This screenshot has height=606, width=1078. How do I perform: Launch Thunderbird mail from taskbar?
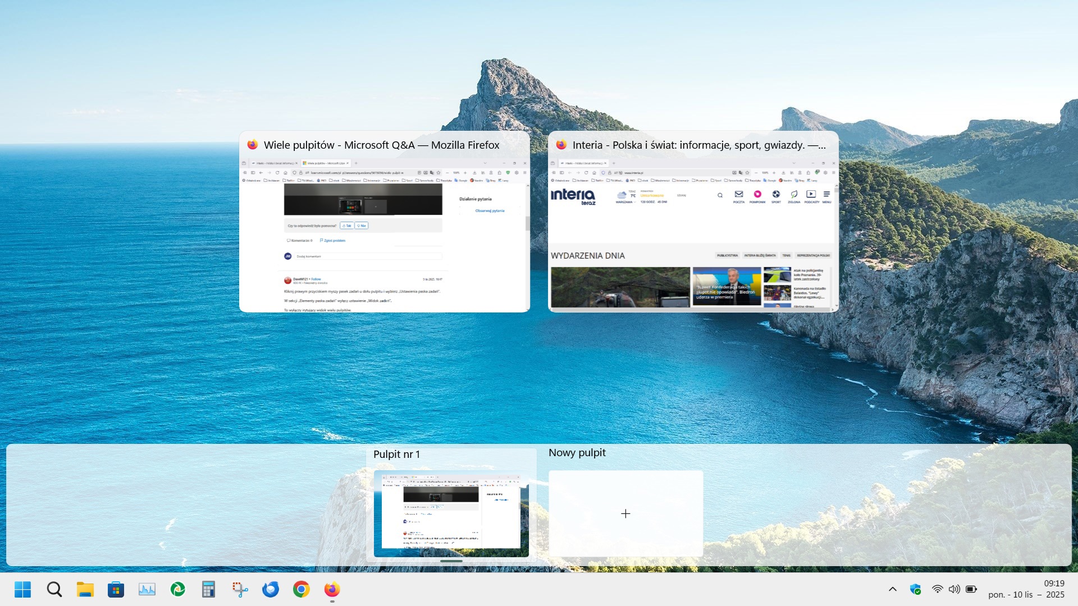[x=271, y=589]
